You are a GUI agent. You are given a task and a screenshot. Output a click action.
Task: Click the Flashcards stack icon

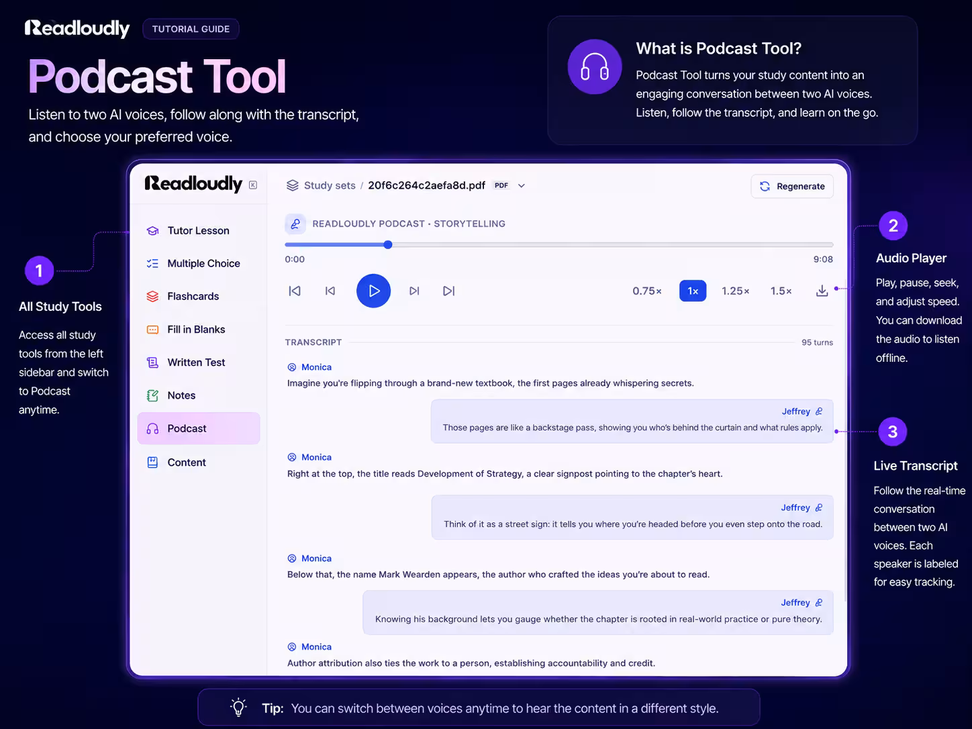152,296
